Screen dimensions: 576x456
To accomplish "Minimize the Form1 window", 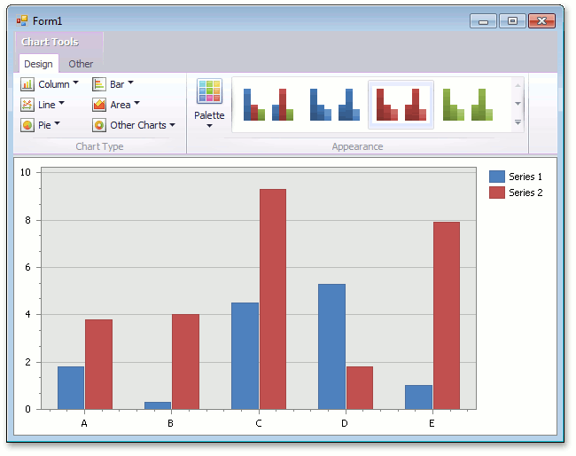I will click(483, 21).
